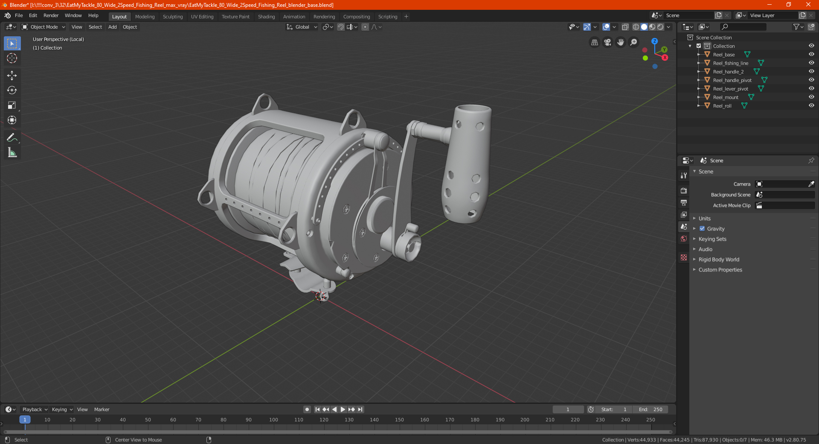Pin the Scene properties panel
This screenshot has width=819, height=444.
tap(811, 161)
